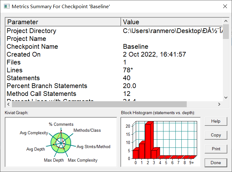The width and height of the screenshot is (232, 172).
Task: Click the % Comments axis label
Action: (x=61, y=124)
